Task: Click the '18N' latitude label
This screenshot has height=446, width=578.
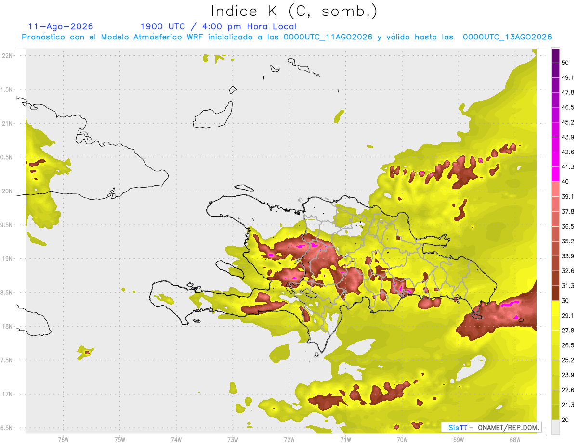Action: (7, 326)
